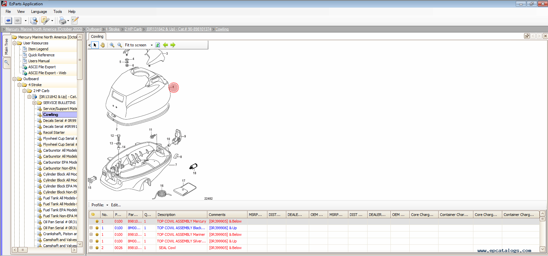This screenshot has width=548, height=256.
Task: Expand the TOP COWL ASSEMBLY Silver row
Action: tap(91, 241)
